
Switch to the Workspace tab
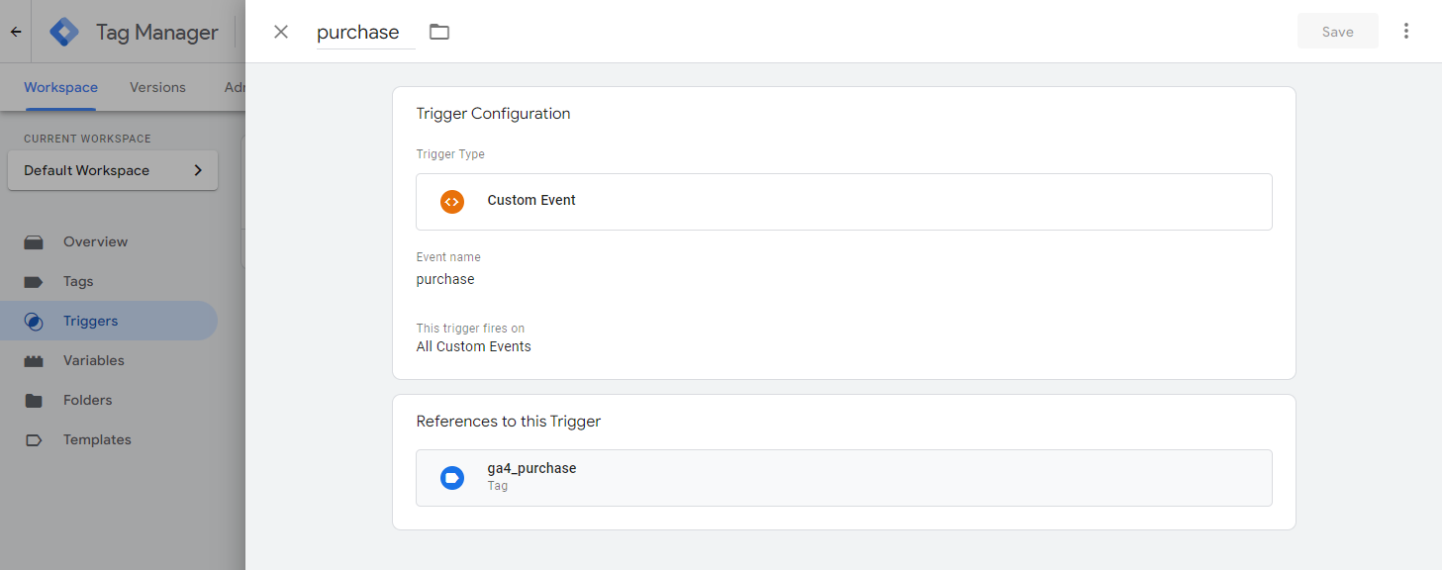(x=60, y=87)
